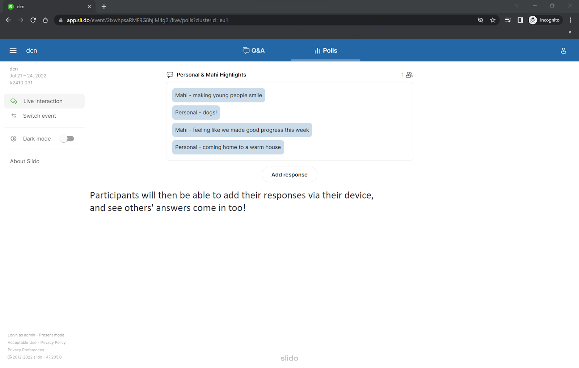Click the Switch event arrows icon

(x=14, y=116)
